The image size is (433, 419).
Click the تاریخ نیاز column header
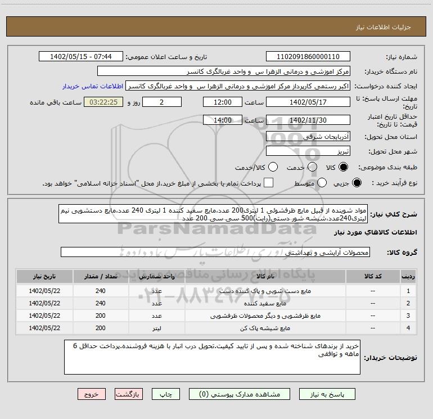pyautogui.click(x=44, y=277)
